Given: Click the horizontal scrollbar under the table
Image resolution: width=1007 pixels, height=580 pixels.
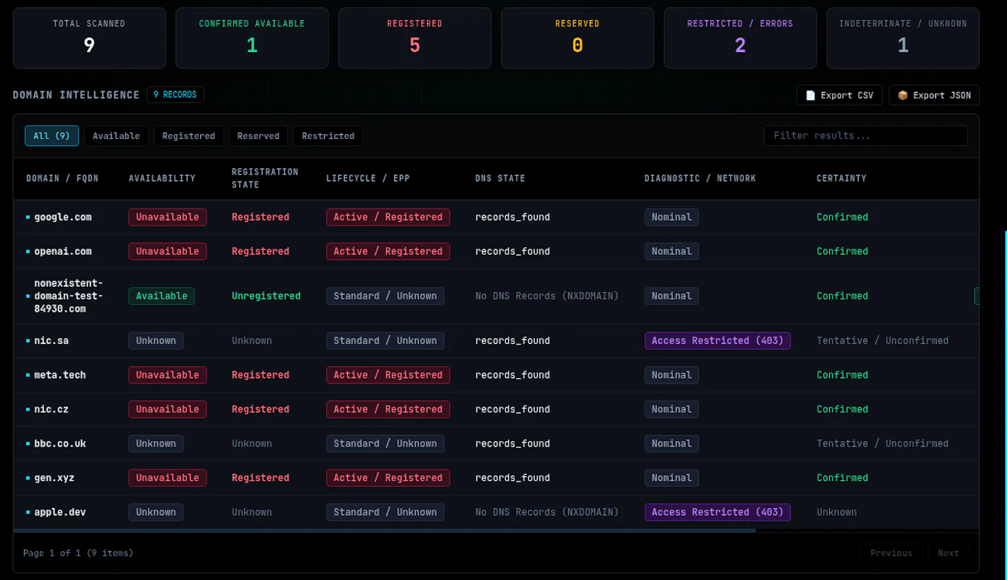Looking at the screenshot, I should (385, 531).
